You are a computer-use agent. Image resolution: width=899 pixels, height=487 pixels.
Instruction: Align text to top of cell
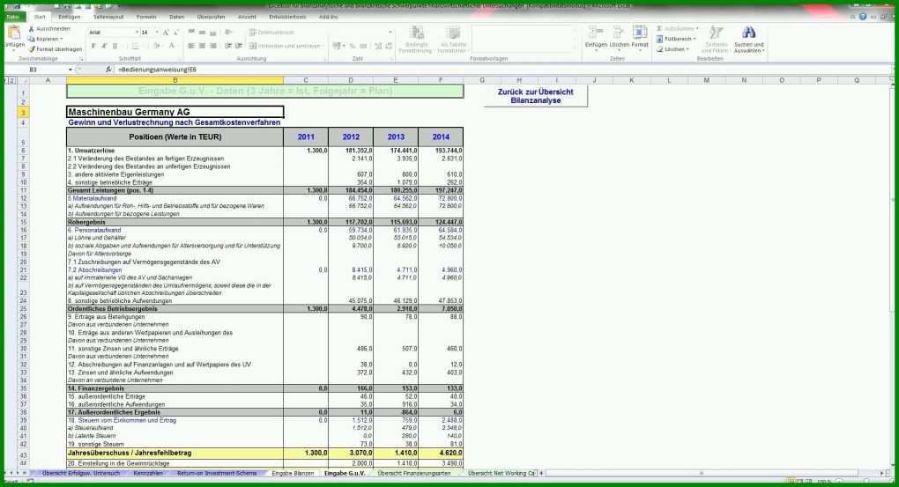(191, 32)
